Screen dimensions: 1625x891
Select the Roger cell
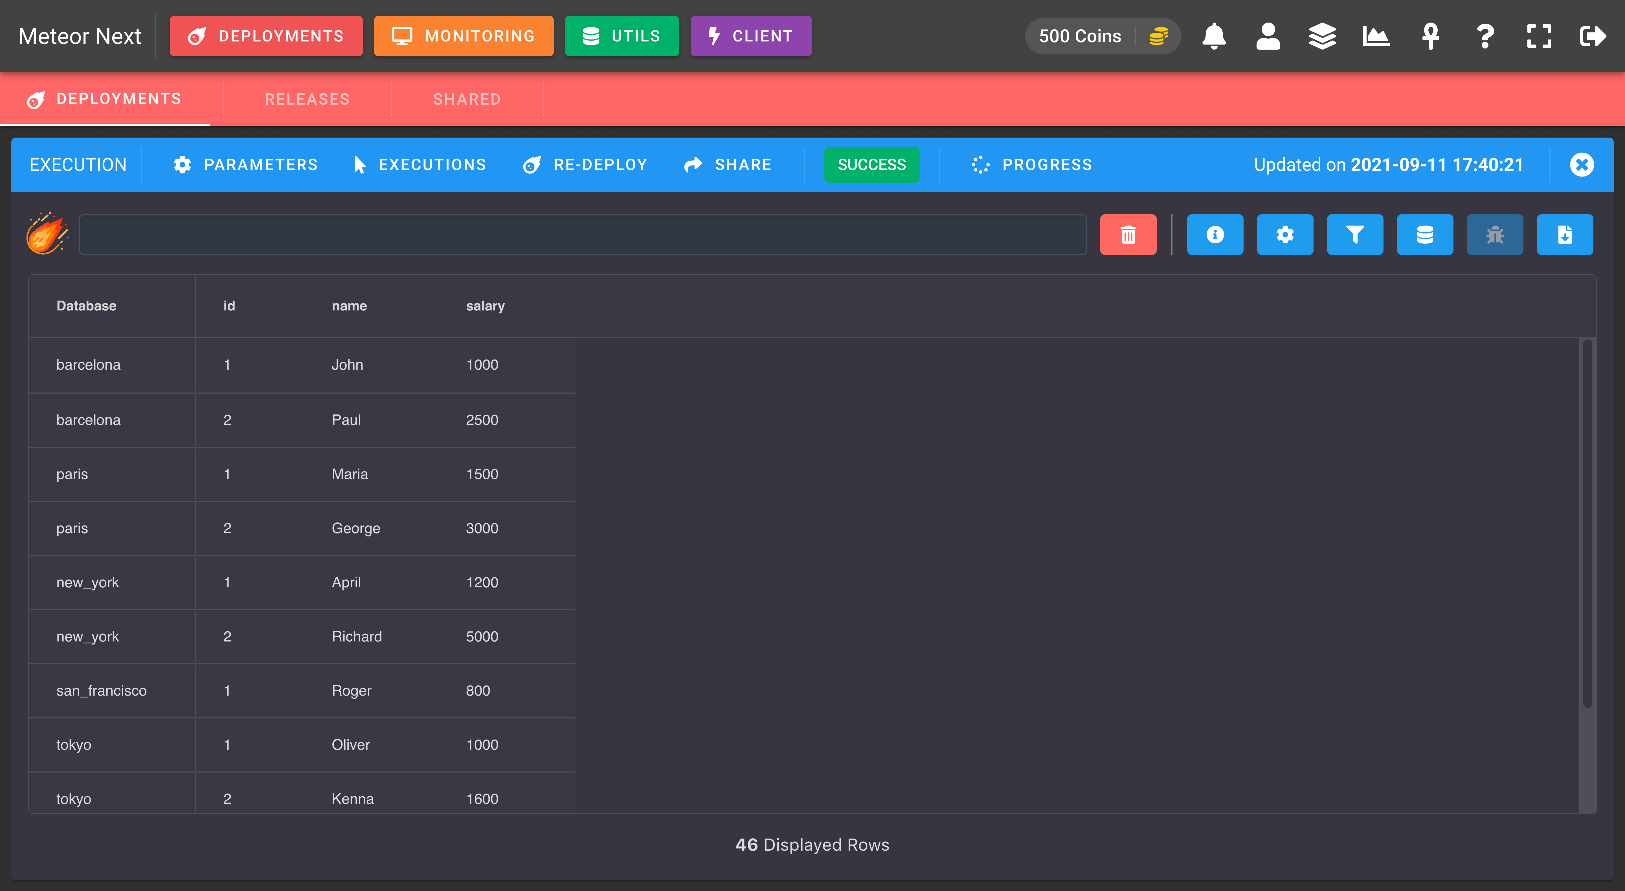(x=351, y=691)
